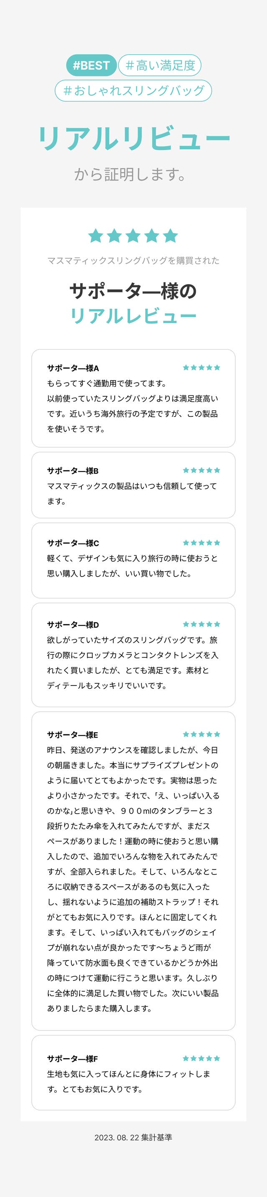Click the #BEST hashtag pill
This screenshot has height=1197, width=267.
[x=91, y=65]
